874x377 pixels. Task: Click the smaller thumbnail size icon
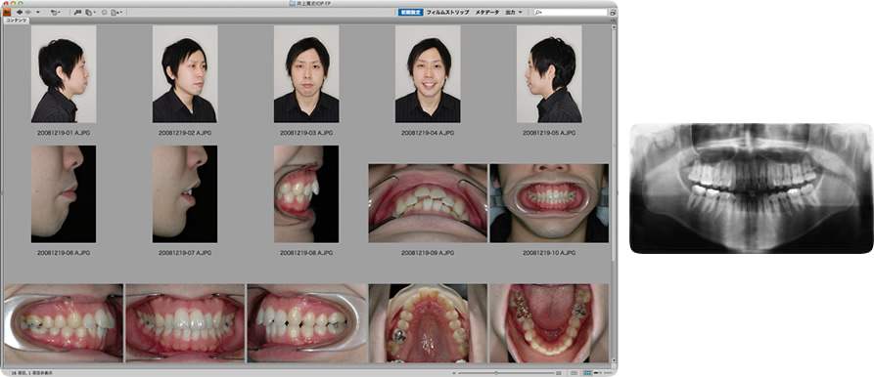(454, 373)
